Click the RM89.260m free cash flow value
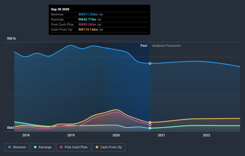This screenshot has width=245, height=156. tap(87, 24)
